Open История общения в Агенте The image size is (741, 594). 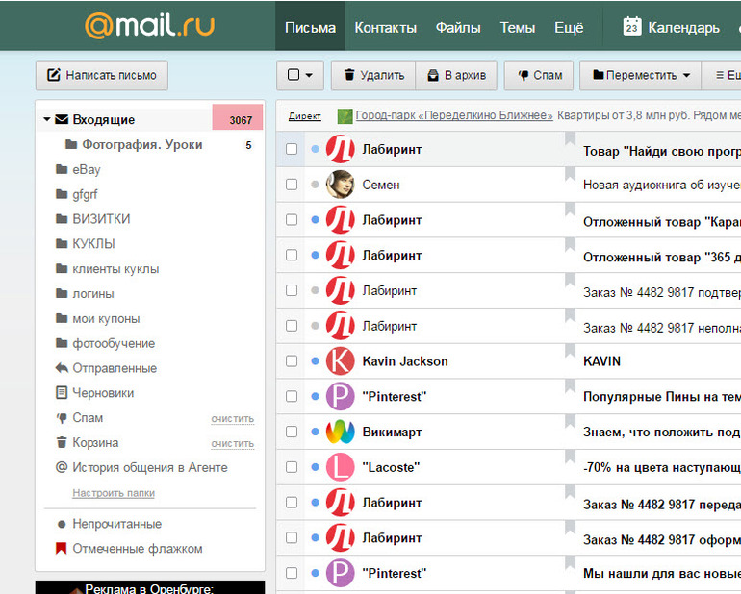point(141,467)
